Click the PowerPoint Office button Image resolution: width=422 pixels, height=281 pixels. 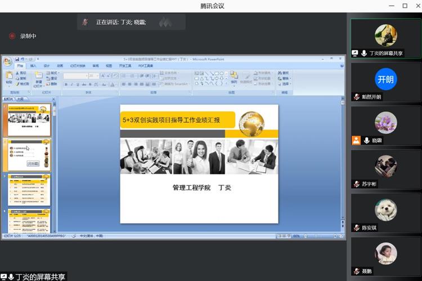coord(7,61)
